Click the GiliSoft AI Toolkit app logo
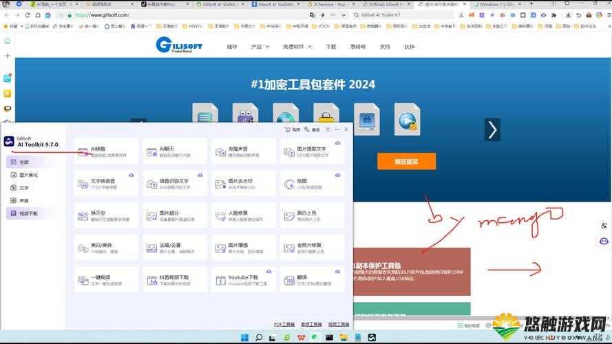Screen dimensions: 612x344 click(x=9, y=141)
